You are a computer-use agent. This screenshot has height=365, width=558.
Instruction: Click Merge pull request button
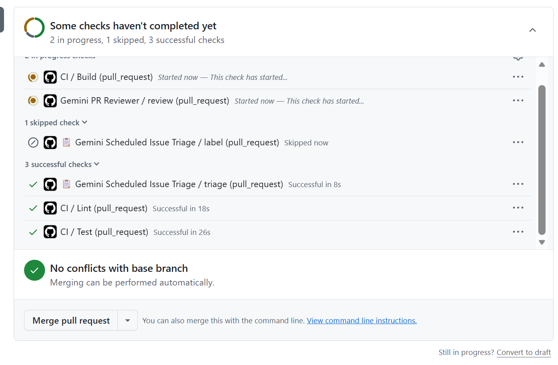coord(71,320)
